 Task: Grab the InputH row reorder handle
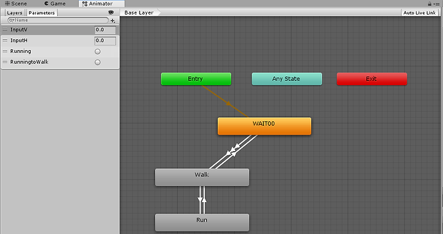tap(5, 41)
